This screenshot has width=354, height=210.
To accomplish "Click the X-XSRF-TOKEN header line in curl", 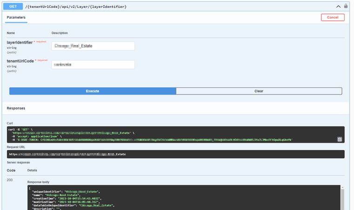I will pyautogui.click(x=153, y=140).
